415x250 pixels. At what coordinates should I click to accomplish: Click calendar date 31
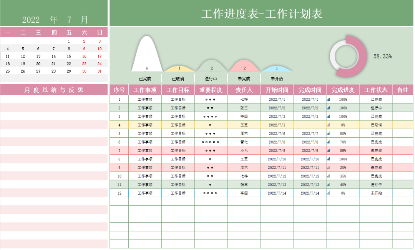pyautogui.click(x=100, y=71)
